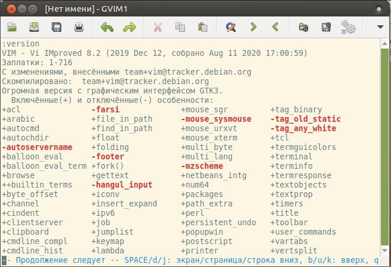Click the '+acl' feature entry
Screen dimensions: 391x267
11,109
